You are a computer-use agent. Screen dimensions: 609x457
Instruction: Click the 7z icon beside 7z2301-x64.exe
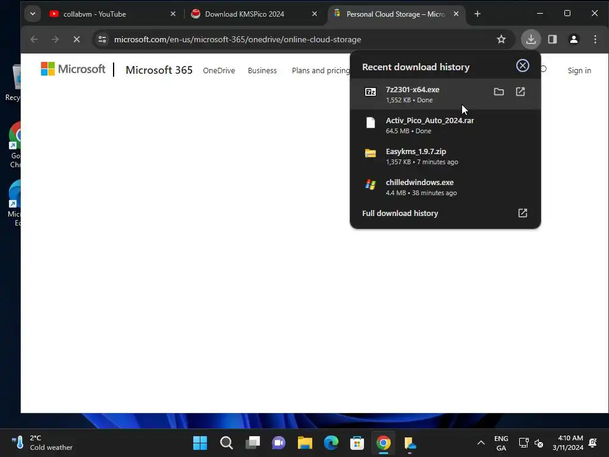pos(370,92)
